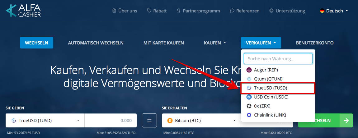The image size is (358, 138).
Task: Go to the Benutzerkonto tab
Action: pos(315,43)
